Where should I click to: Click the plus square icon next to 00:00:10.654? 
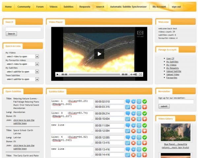point(139,119)
